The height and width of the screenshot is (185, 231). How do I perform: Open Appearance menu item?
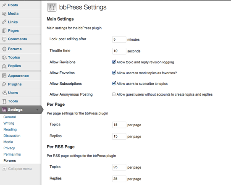18,76
